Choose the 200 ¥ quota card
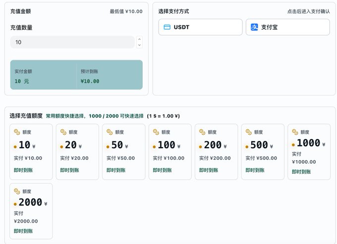This screenshot has width=337, height=244. [216, 152]
